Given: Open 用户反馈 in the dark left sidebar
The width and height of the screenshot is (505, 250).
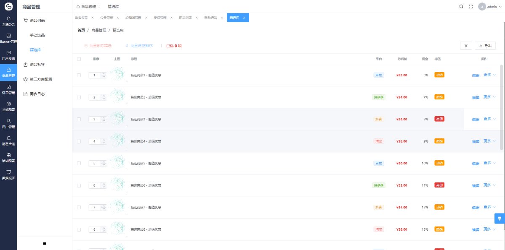Looking at the screenshot, I should point(8,55).
